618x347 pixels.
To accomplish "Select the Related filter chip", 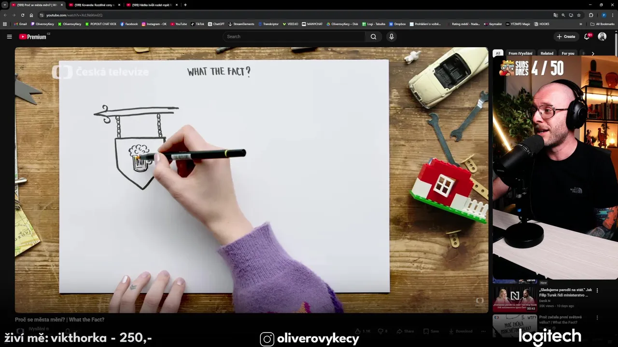I will 547,53.
